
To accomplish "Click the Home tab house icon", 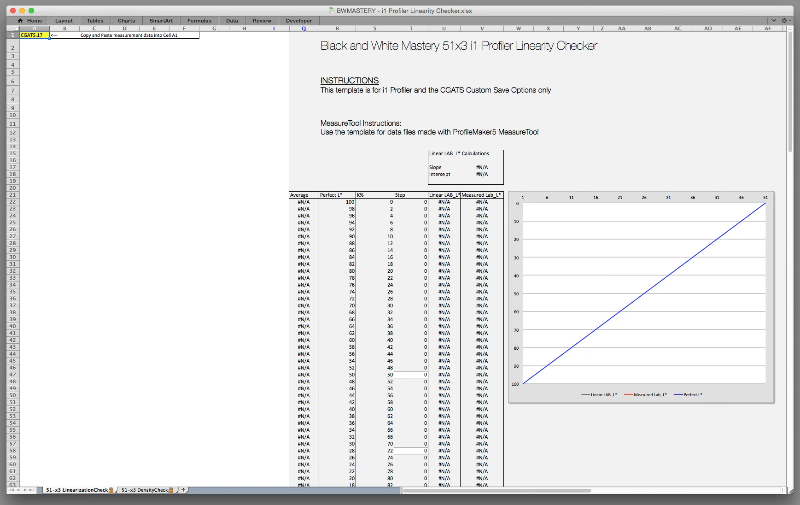I will pos(20,21).
